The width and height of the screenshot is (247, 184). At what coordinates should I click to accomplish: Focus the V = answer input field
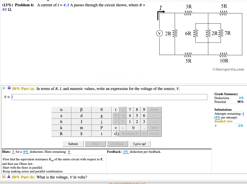(109, 97)
